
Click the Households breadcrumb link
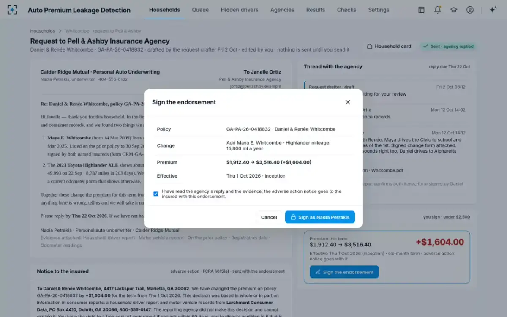43,31
